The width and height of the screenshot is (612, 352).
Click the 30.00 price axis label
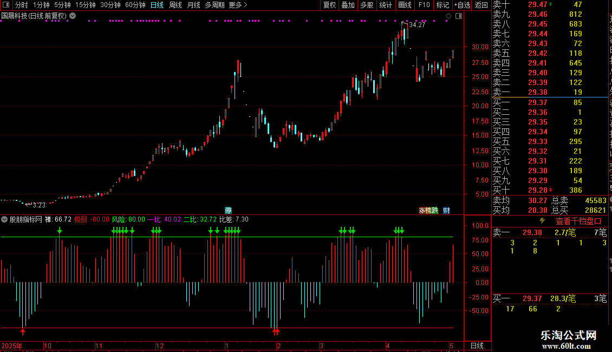point(480,47)
